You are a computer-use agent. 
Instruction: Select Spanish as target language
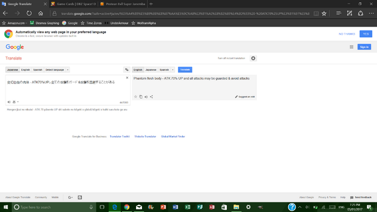click(164, 69)
